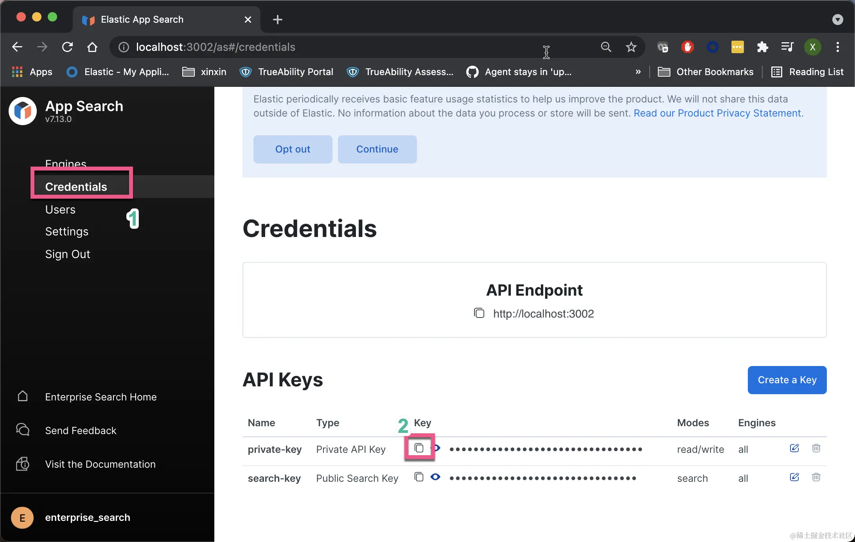
Task: Copy the API Endpoint URL
Action: pos(479,313)
